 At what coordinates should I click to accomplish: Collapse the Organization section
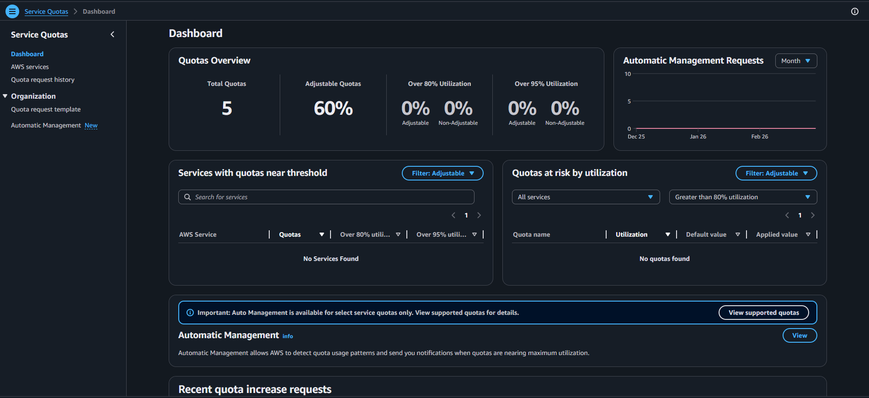5,96
